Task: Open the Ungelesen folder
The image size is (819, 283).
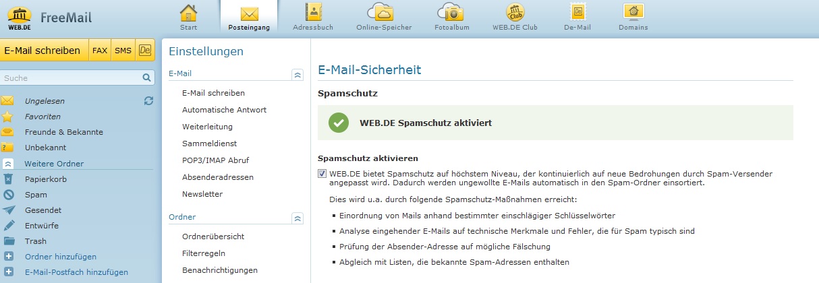Action: (x=45, y=101)
